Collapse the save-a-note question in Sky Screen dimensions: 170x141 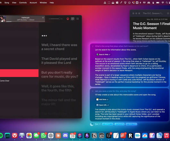tap(93, 91)
